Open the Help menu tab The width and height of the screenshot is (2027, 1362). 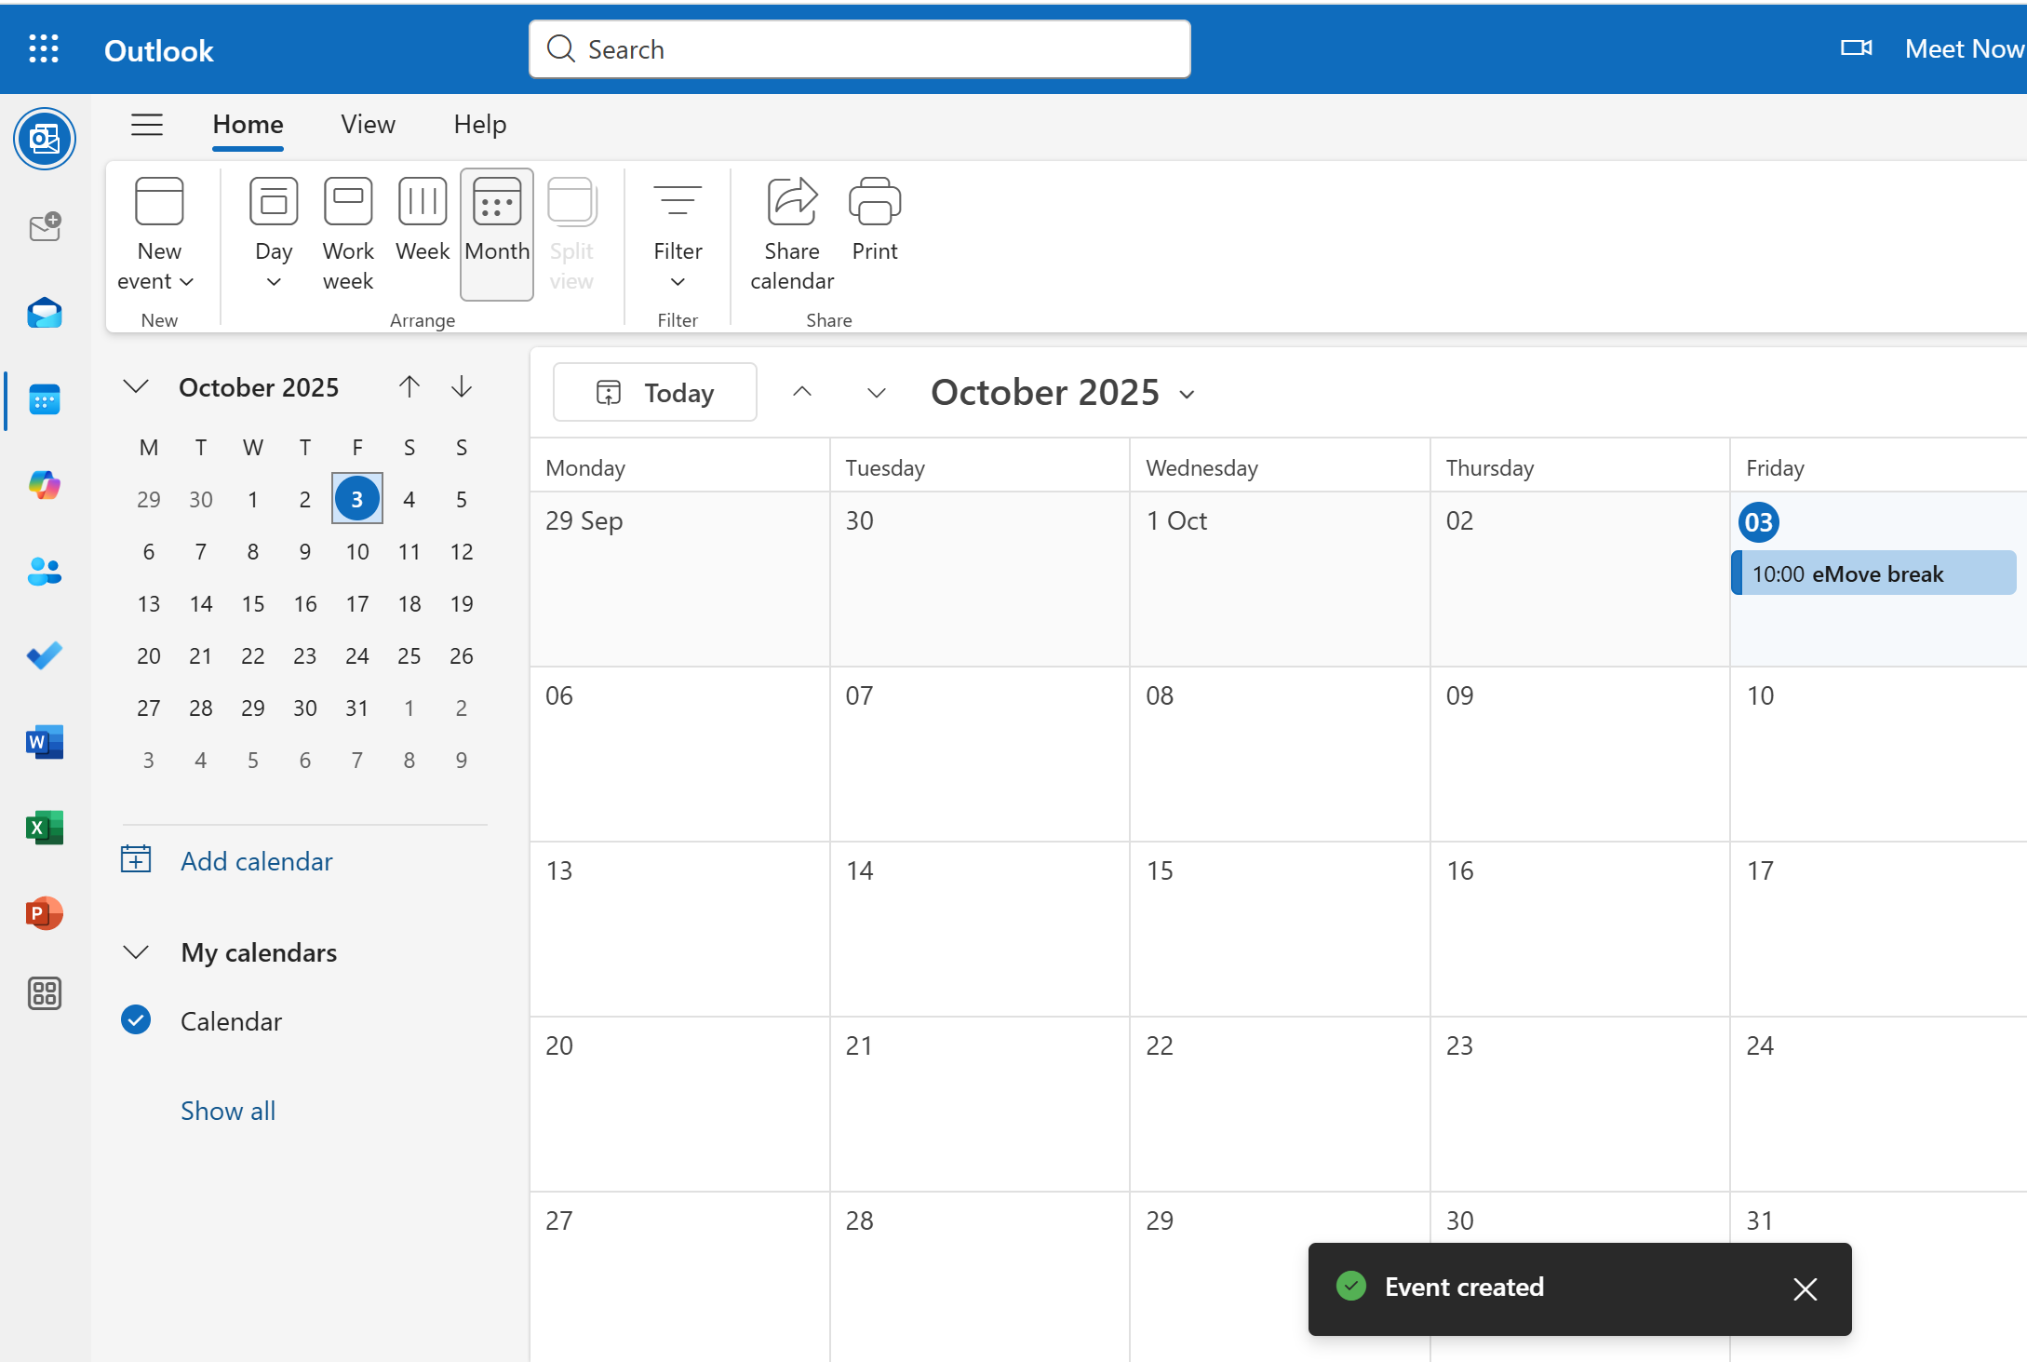[x=479, y=124]
